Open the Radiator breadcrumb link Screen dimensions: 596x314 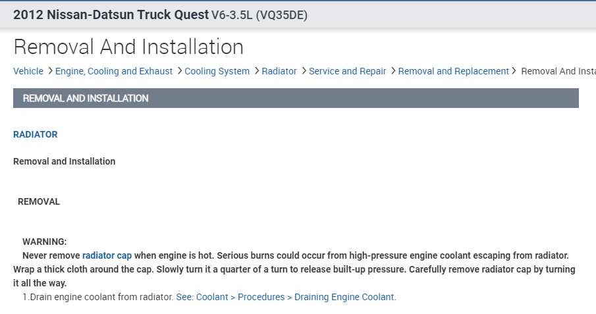[279, 71]
